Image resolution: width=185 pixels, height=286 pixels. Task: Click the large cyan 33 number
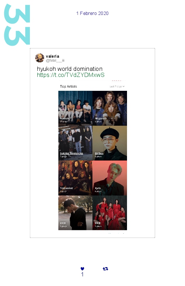point(17,25)
